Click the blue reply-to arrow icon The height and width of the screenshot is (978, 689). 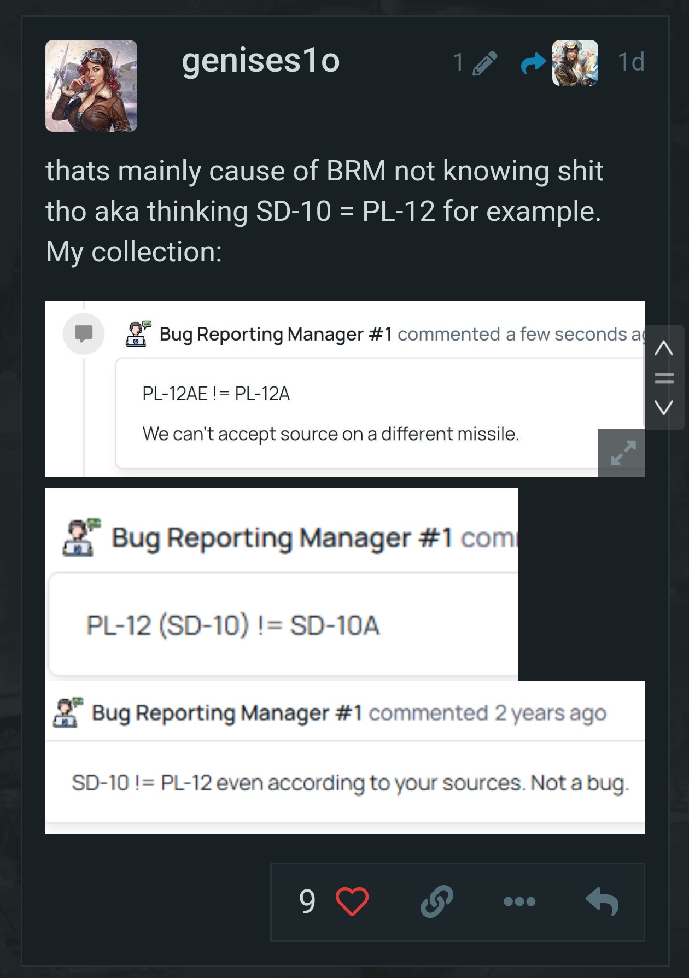point(533,63)
